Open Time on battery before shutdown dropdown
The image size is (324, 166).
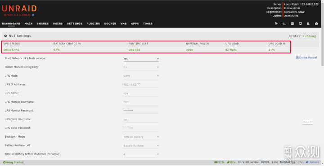(x=141, y=154)
